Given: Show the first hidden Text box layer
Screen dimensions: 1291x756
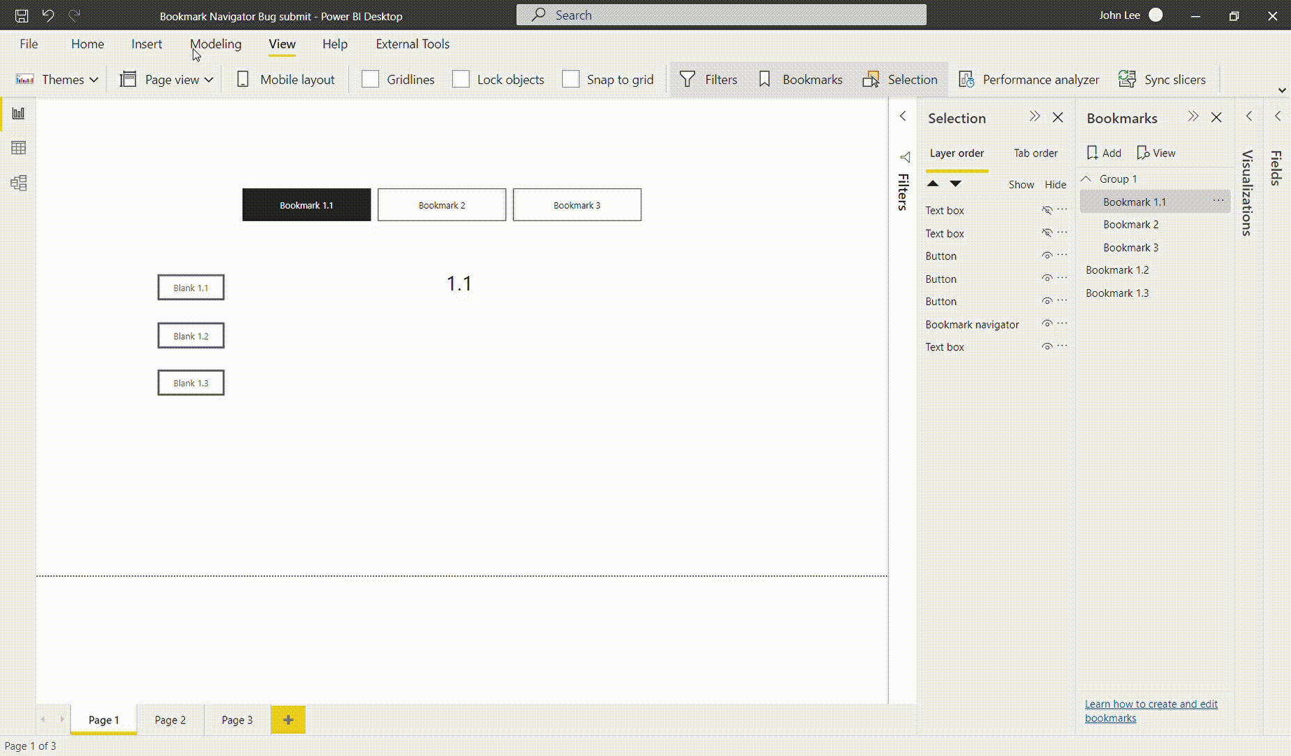Looking at the screenshot, I should (x=1047, y=210).
